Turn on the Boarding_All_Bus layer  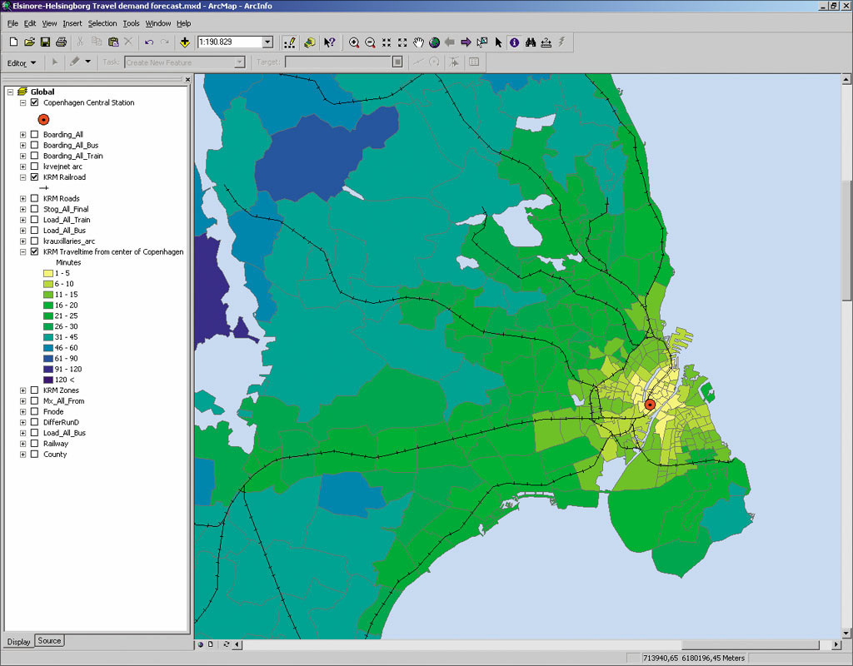34,146
